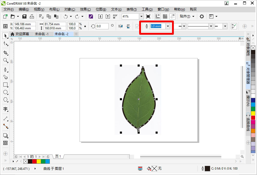Click the Print icon

(32, 16)
